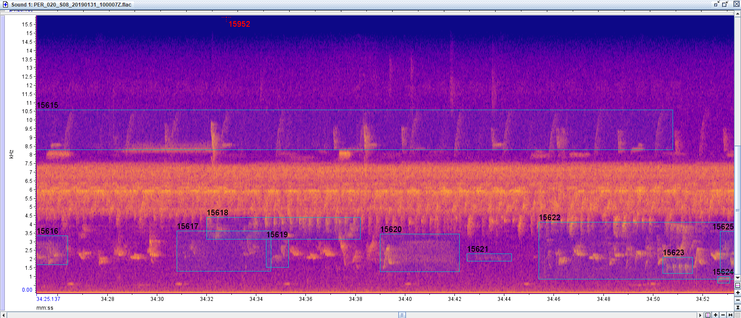
Task: Select selection box 15625
Action: (727, 252)
